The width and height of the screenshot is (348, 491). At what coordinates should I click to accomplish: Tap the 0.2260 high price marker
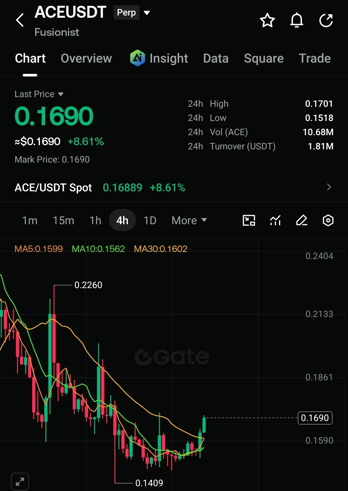(88, 285)
